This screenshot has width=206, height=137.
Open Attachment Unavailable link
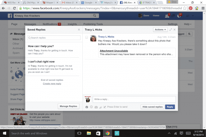[x=114, y=51]
